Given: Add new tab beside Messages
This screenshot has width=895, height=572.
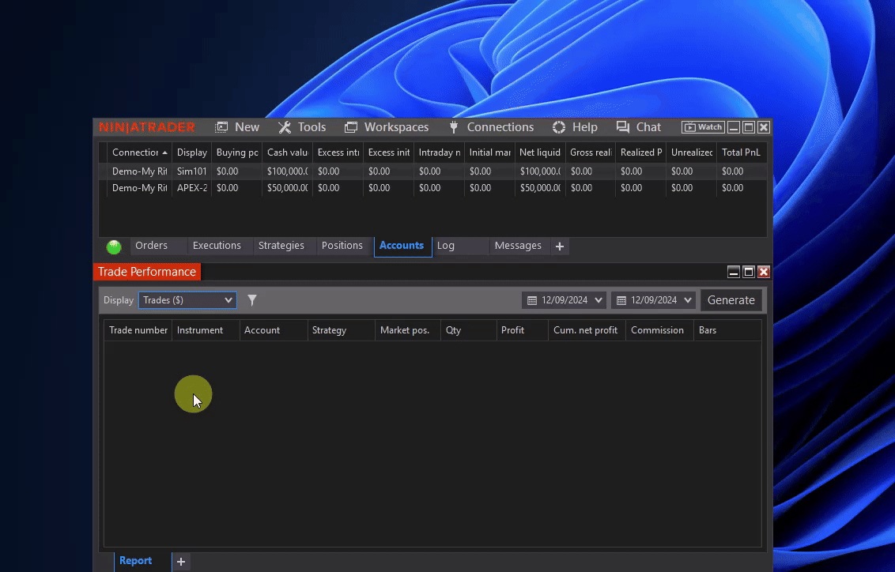Looking at the screenshot, I should click(560, 246).
